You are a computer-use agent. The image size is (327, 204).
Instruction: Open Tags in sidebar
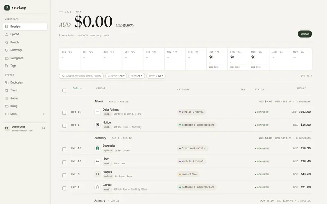25,66
